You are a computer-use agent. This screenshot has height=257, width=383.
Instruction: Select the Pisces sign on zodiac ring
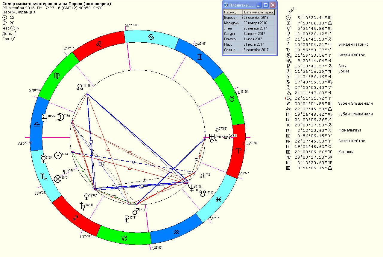(219, 199)
